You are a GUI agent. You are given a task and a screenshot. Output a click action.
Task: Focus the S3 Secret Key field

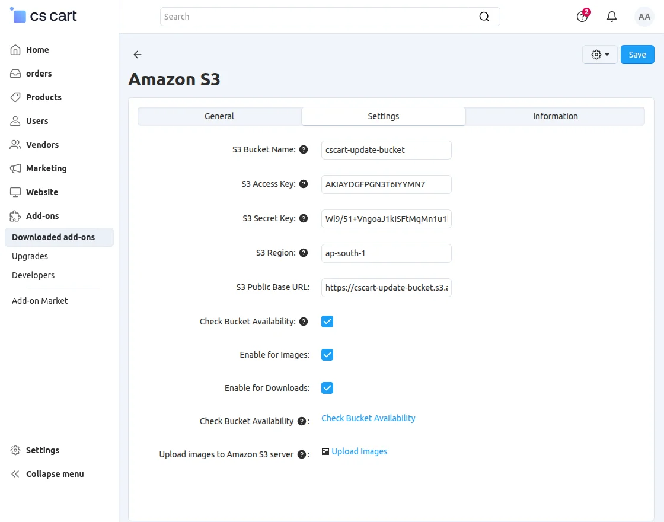(x=386, y=219)
